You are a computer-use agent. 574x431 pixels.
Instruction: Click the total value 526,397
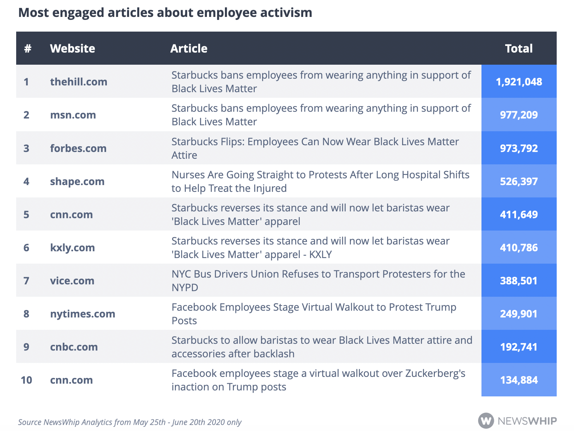click(x=519, y=181)
